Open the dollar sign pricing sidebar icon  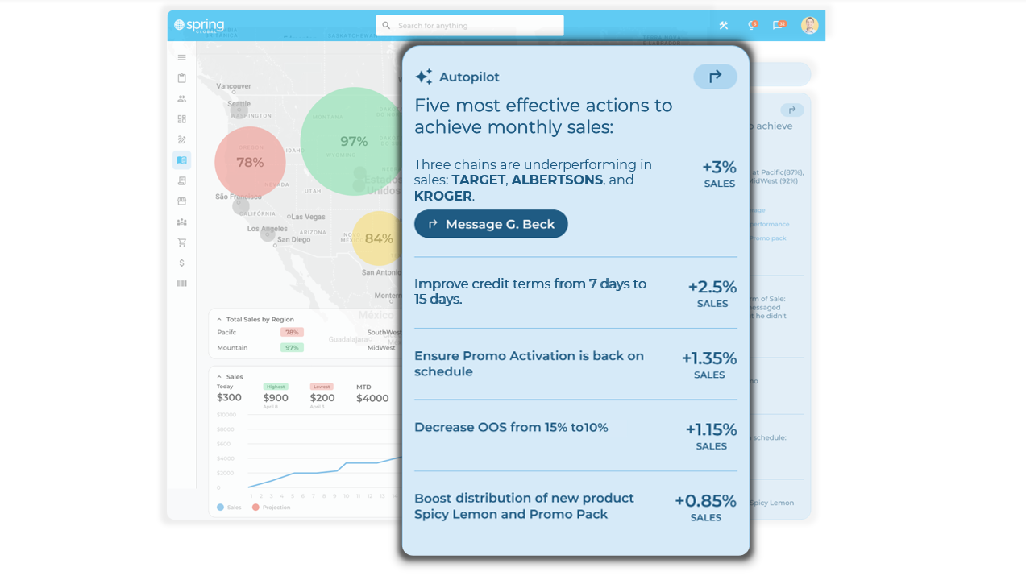click(x=181, y=263)
